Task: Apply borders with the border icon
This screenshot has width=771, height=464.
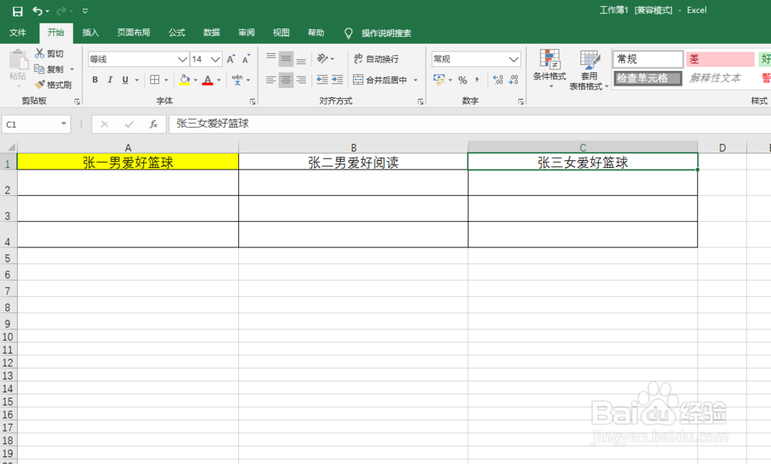Action: pyautogui.click(x=155, y=79)
